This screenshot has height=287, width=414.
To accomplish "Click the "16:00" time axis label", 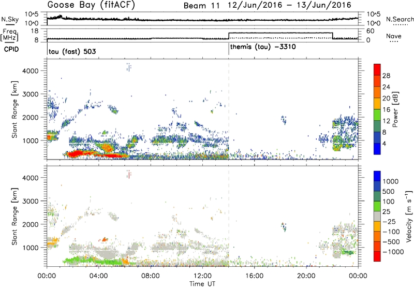I will point(254,276).
